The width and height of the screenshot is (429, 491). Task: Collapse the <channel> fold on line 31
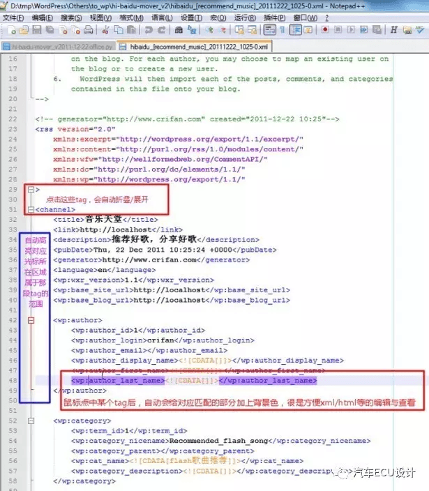[x=31, y=209]
